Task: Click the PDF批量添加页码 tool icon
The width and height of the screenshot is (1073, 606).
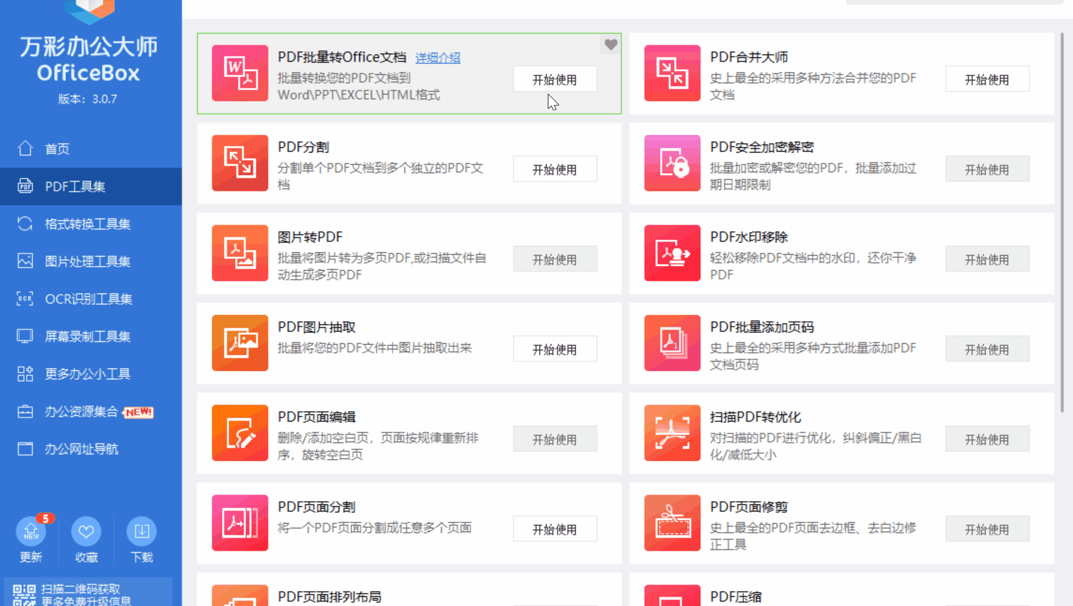Action: tap(672, 343)
